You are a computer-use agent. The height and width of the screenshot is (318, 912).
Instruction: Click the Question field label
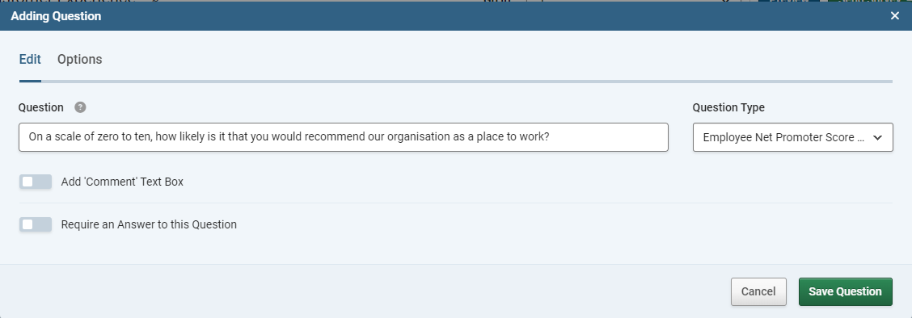[x=41, y=107]
